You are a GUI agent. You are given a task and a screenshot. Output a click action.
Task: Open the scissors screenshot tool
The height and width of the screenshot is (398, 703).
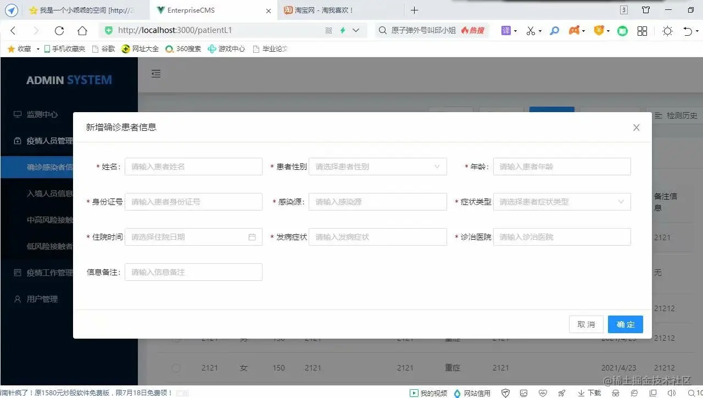(x=531, y=31)
